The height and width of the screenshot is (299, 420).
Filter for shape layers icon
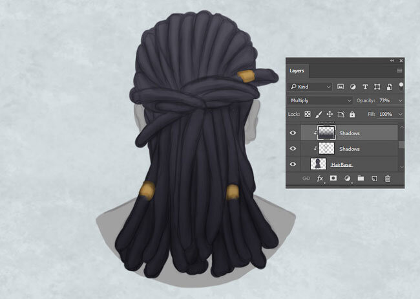click(377, 87)
